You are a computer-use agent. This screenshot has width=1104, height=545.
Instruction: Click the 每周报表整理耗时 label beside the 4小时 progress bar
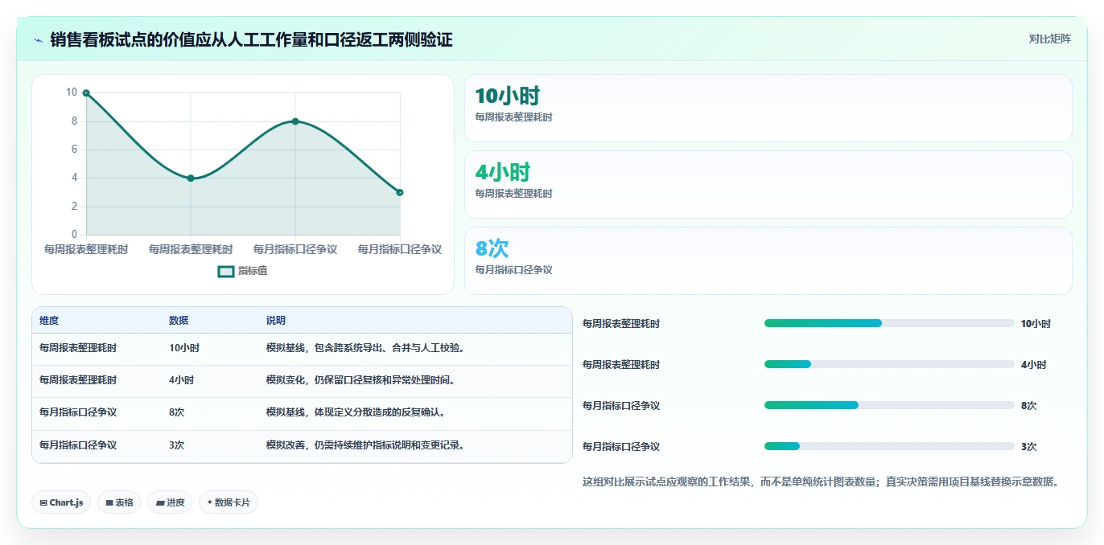(621, 365)
